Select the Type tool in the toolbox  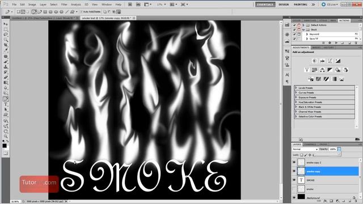coord(6,104)
